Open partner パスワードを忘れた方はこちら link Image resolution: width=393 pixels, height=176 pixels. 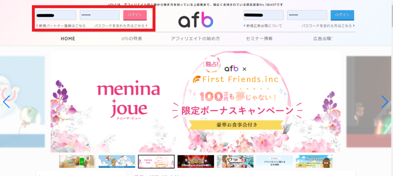coord(119,26)
